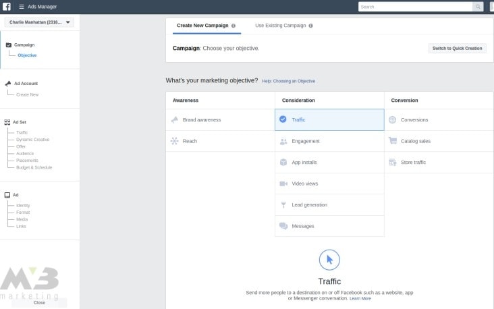Click info icon next to Use Existing Campaign

pos(310,26)
